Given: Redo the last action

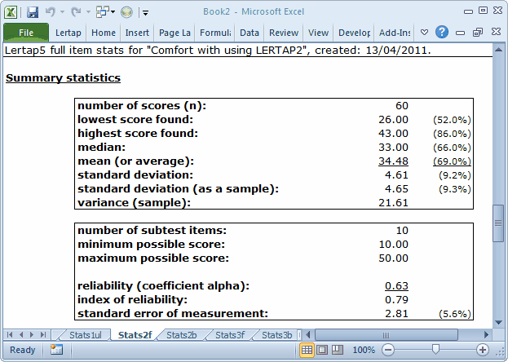Looking at the screenshot, I should coord(76,12).
